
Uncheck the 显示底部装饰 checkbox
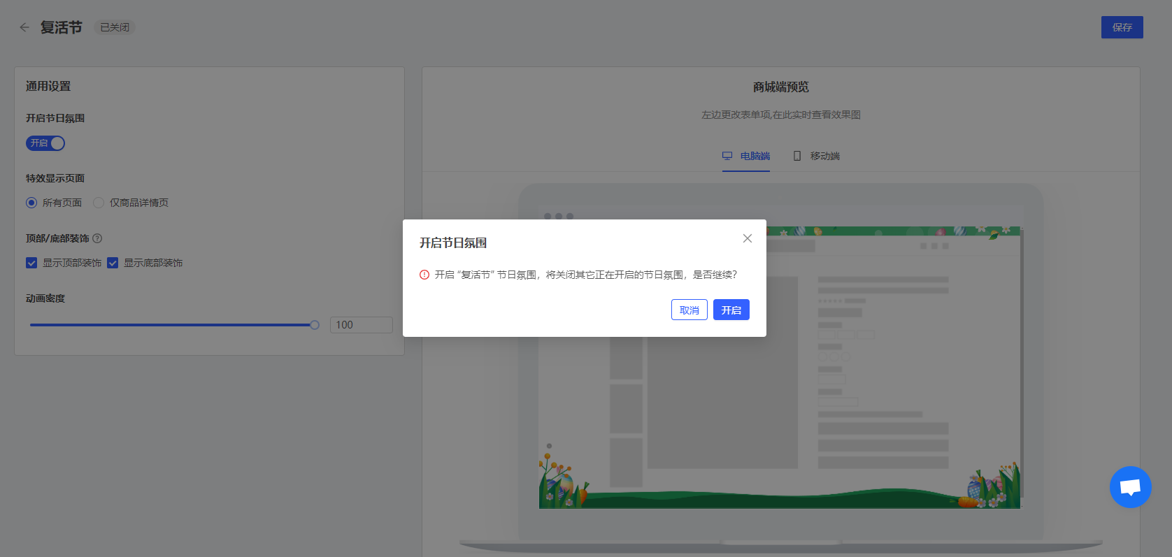(113, 263)
